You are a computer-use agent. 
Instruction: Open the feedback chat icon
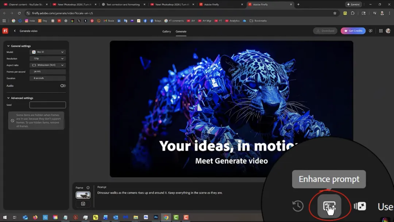pos(371,31)
